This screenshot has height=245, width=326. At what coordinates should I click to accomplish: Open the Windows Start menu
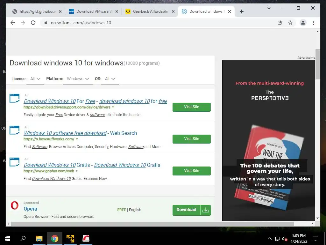(x=8, y=239)
